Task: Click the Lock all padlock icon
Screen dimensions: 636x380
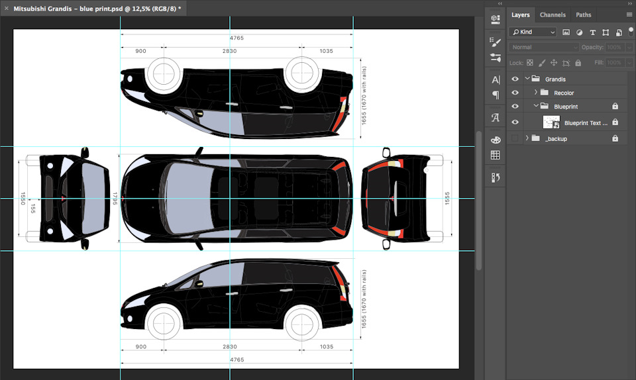Action: (x=578, y=63)
